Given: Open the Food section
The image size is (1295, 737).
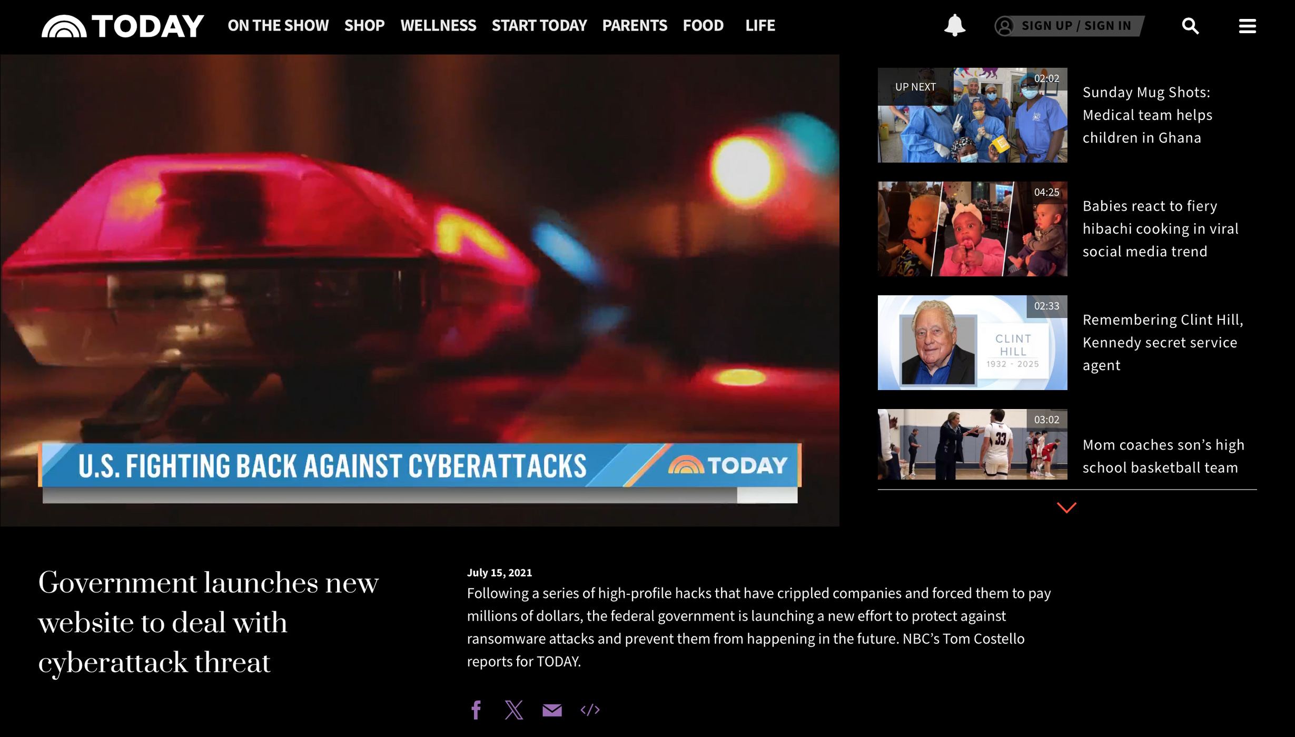Looking at the screenshot, I should pos(703,26).
